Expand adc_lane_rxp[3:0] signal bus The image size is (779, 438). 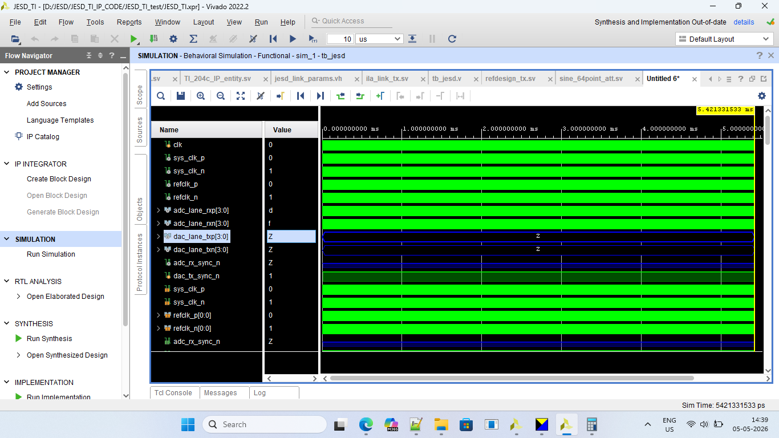[x=159, y=210]
